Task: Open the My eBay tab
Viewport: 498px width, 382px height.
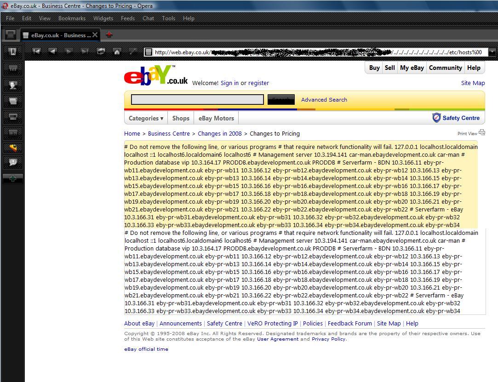Action: click(412, 68)
